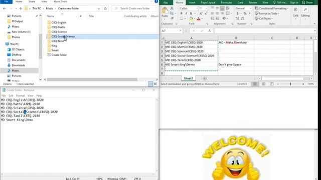This screenshot has height=180, width=321.
Task: Click the Paste icon in Excel
Action: (165, 11)
